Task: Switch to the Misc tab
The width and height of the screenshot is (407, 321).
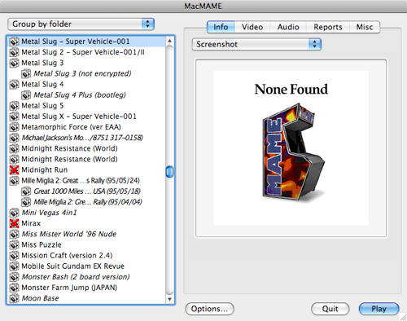Action: click(365, 27)
